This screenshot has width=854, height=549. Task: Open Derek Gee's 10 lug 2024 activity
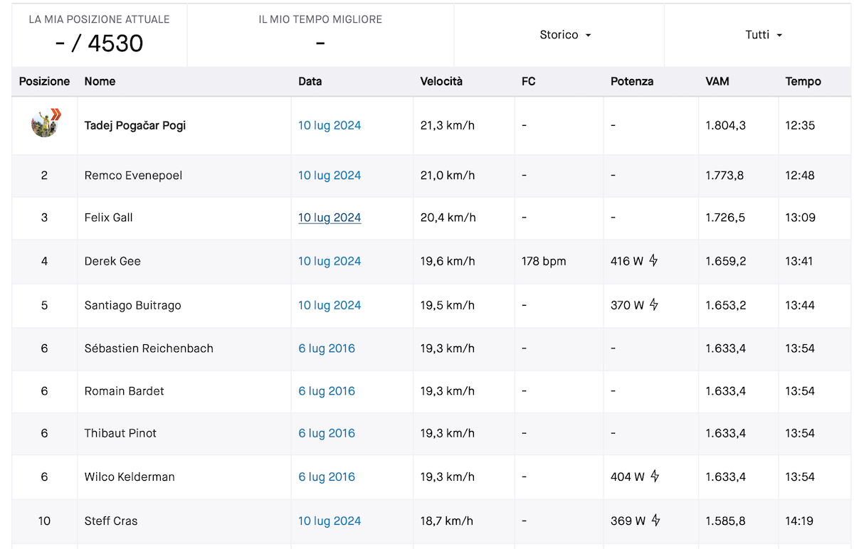point(330,261)
